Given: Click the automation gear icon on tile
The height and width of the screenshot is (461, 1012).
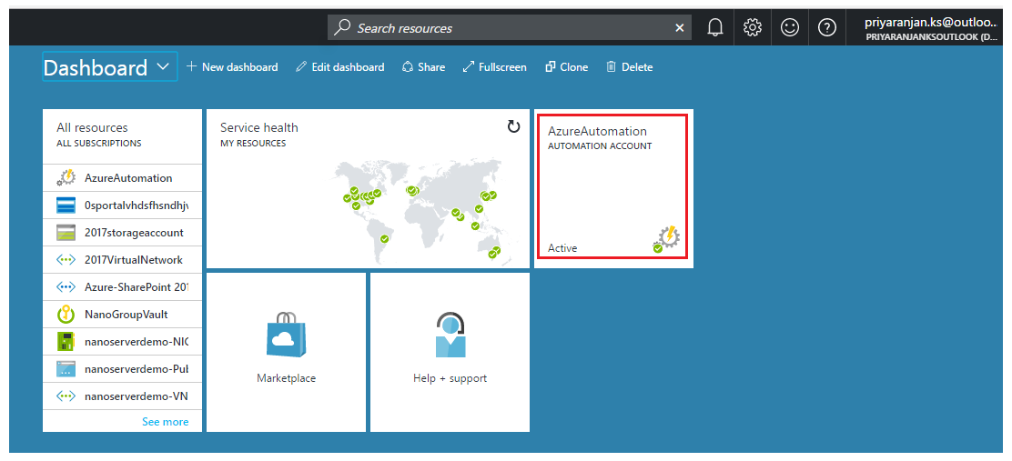Looking at the screenshot, I should coord(667,238).
